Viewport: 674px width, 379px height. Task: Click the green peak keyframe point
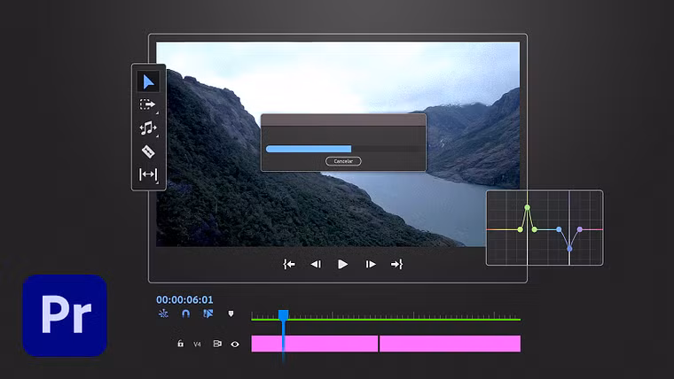coord(528,207)
